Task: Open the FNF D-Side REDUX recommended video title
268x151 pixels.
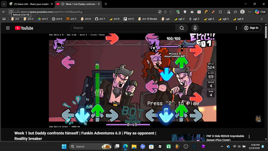Action: tap(225, 138)
